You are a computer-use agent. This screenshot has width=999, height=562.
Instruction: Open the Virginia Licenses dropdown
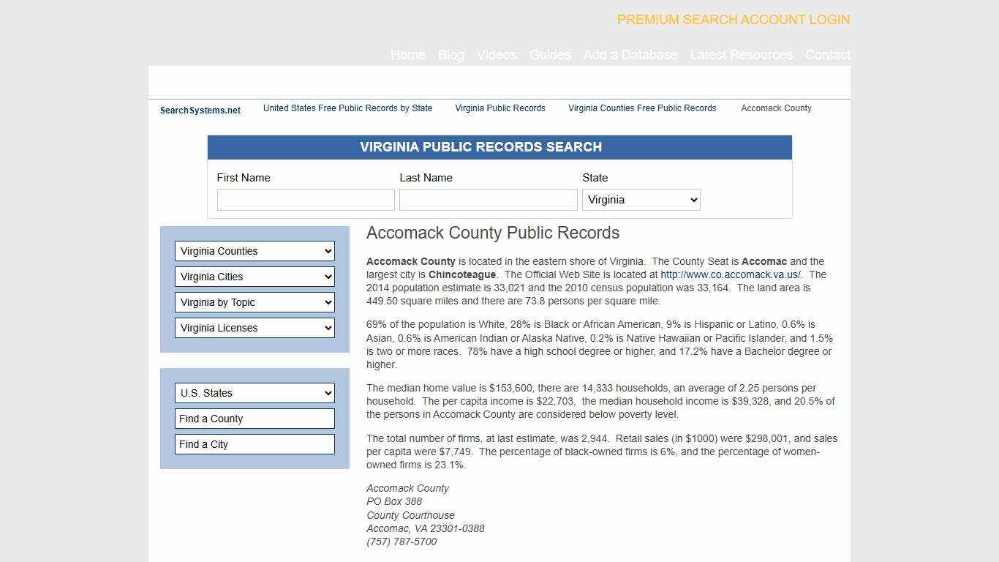click(x=254, y=328)
